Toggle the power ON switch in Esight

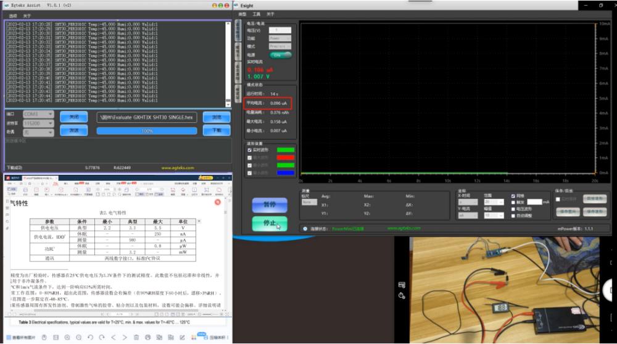[x=280, y=54]
